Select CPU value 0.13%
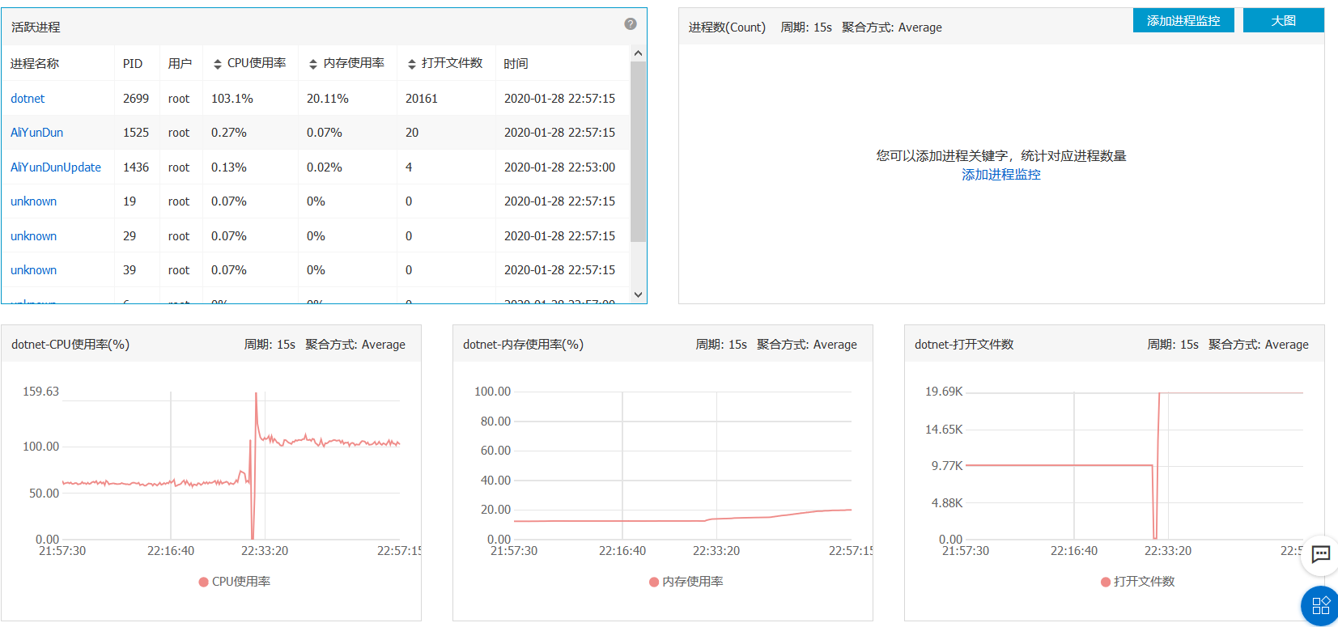This screenshot has height=627, width=1338. (x=229, y=167)
